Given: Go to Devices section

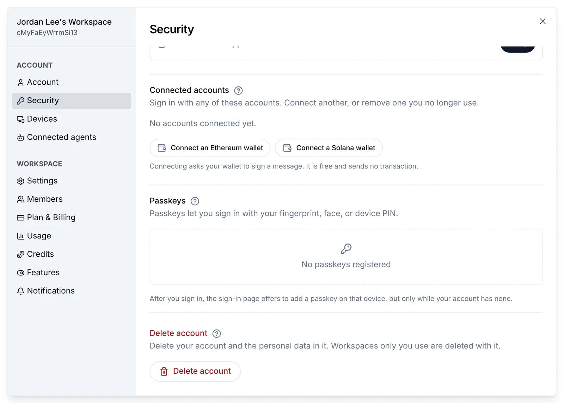Looking at the screenshot, I should click(72, 119).
